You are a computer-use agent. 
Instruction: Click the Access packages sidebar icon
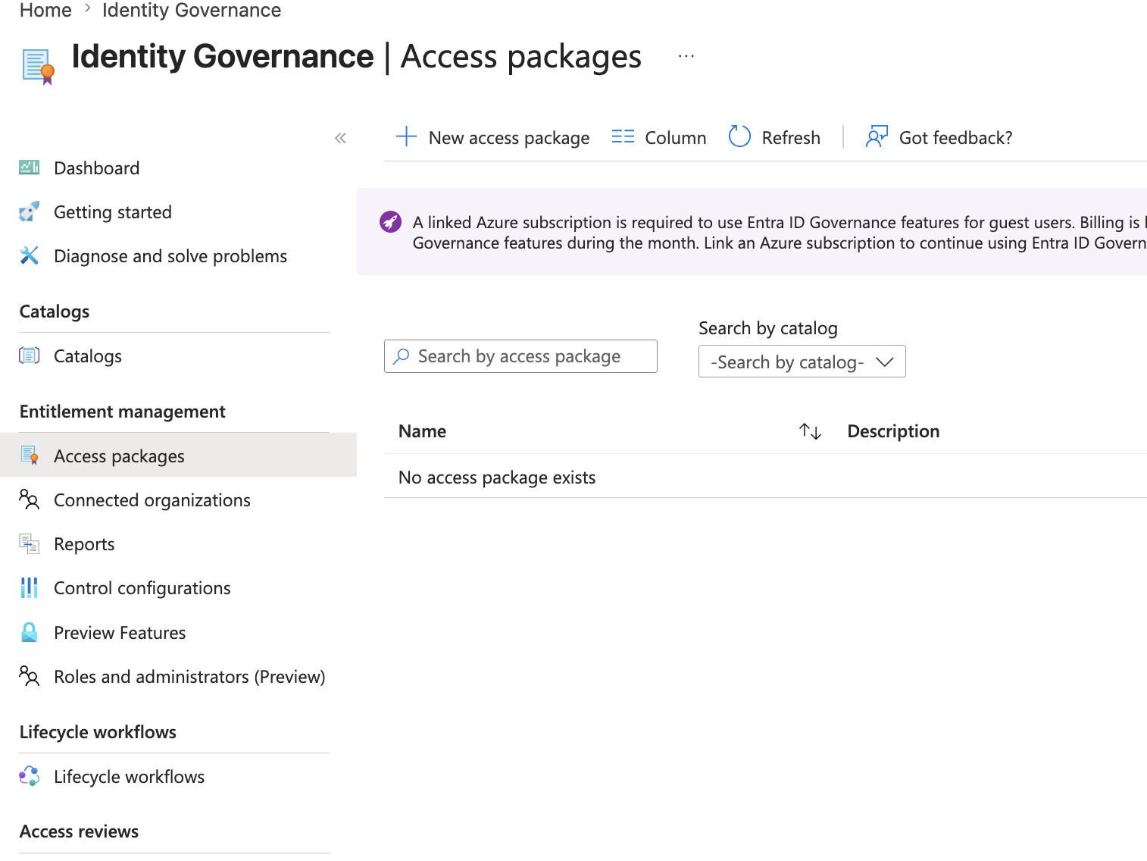[29, 456]
